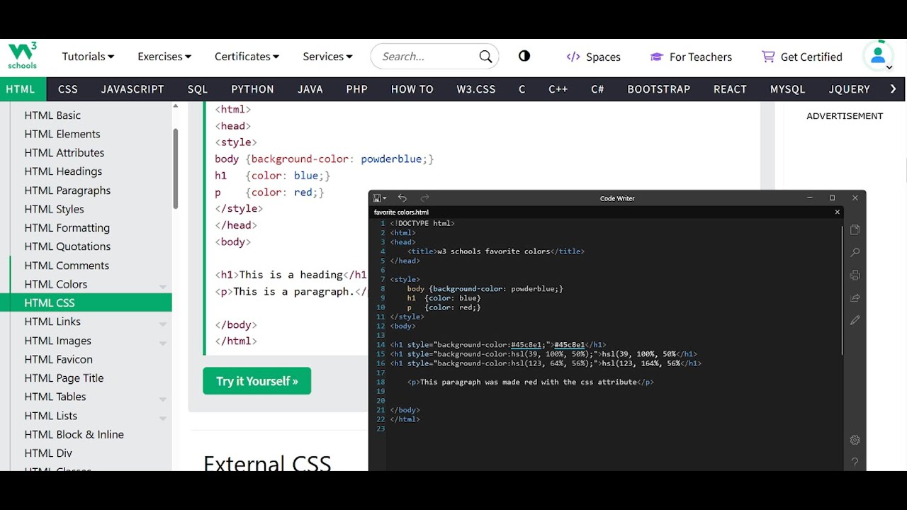Image resolution: width=907 pixels, height=510 pixels.
Task: Open Spaces link
Action: tap(593, 57)
